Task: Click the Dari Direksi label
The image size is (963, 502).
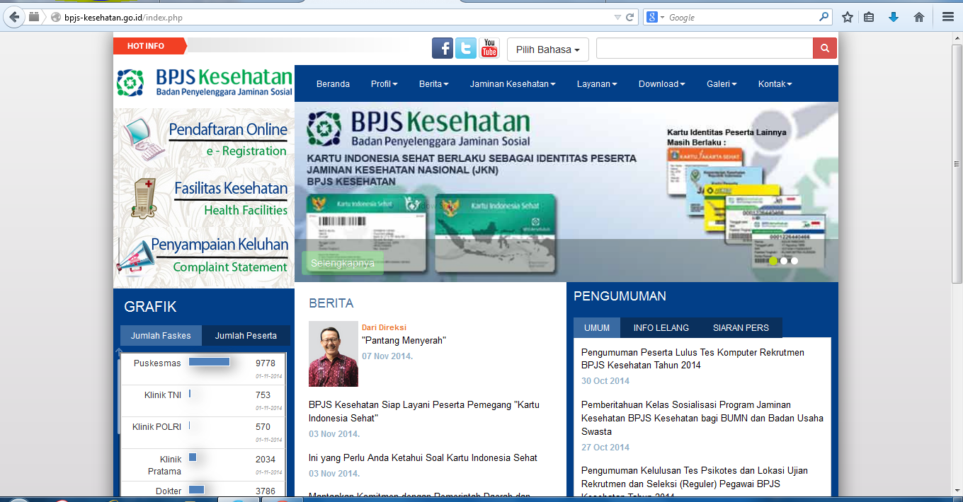Action: [x=384, y=327]
